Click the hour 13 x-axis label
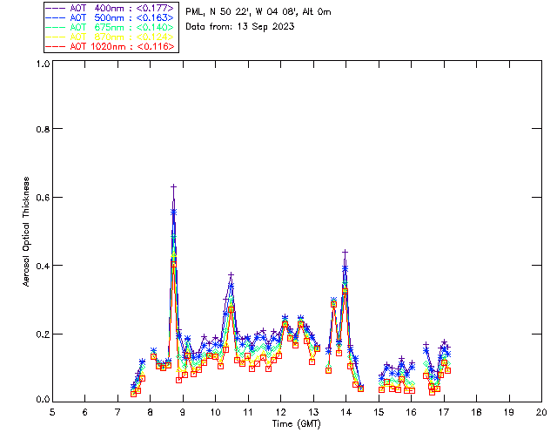The height and width of the screenshot is (446, 557). pos(313,412)
